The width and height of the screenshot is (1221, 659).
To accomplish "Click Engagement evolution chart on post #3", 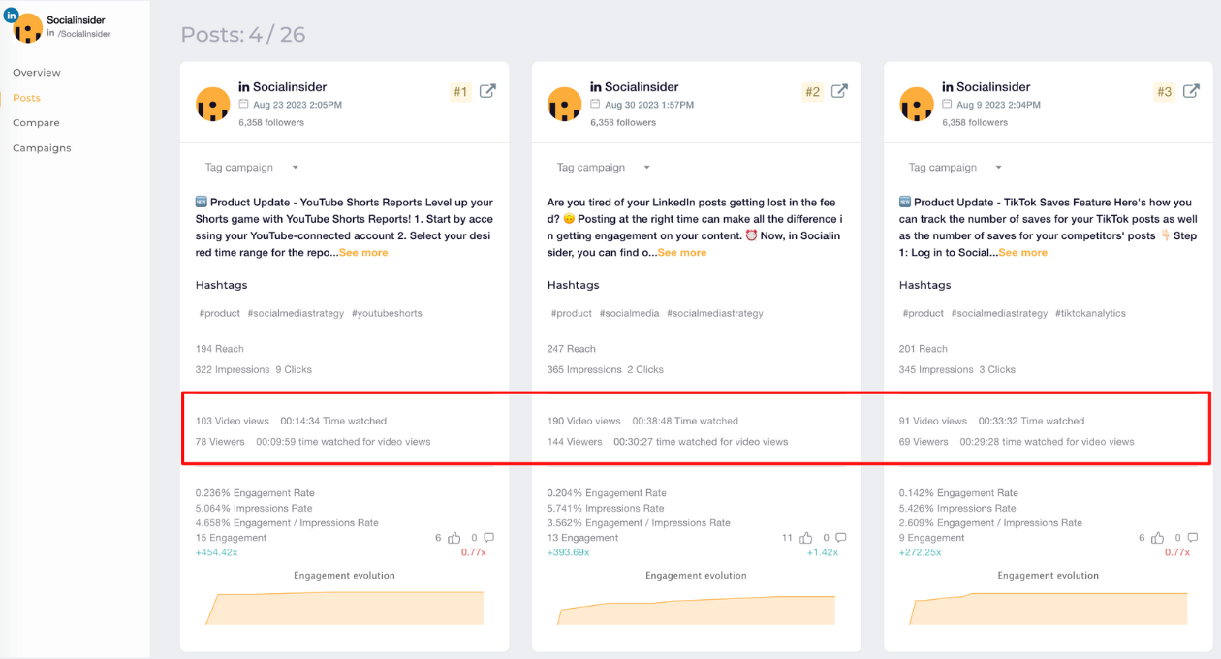I will (x=1048, y=608).
